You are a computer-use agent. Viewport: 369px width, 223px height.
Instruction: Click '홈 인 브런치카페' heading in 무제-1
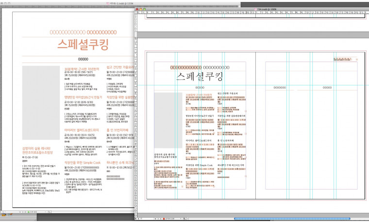117,130
